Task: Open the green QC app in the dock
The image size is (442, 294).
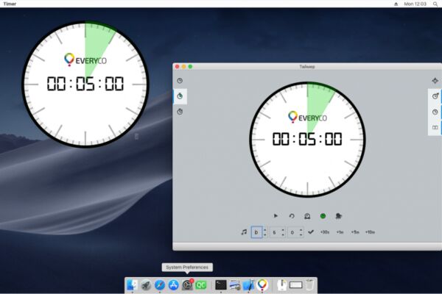Action: 201,285
